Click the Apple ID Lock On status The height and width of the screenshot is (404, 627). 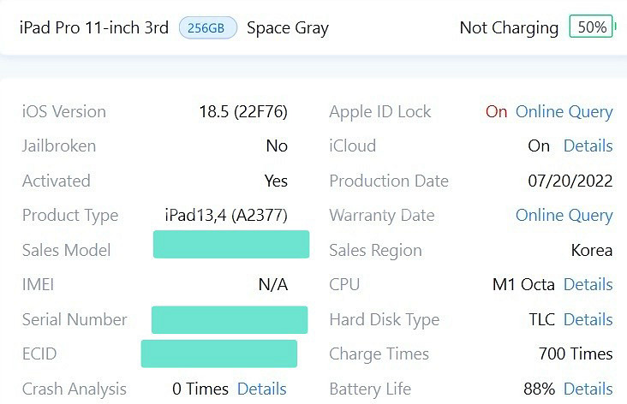tap(496, 112)
